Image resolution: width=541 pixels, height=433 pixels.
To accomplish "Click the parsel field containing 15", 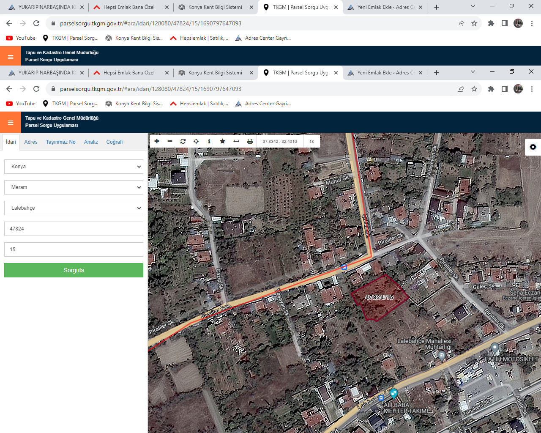I will (74, 249).
